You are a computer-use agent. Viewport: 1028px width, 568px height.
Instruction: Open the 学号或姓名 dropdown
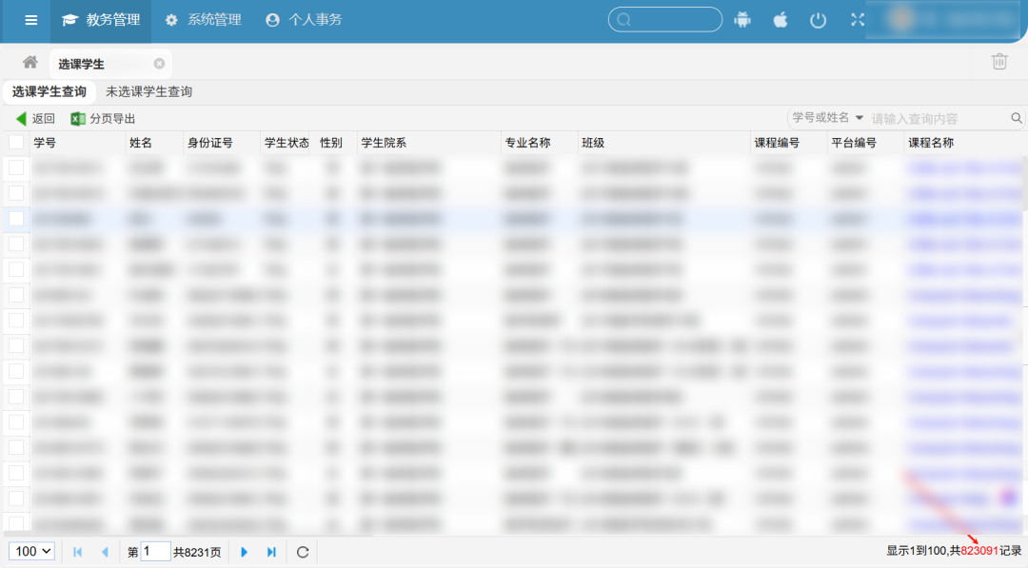coord(827,118)
